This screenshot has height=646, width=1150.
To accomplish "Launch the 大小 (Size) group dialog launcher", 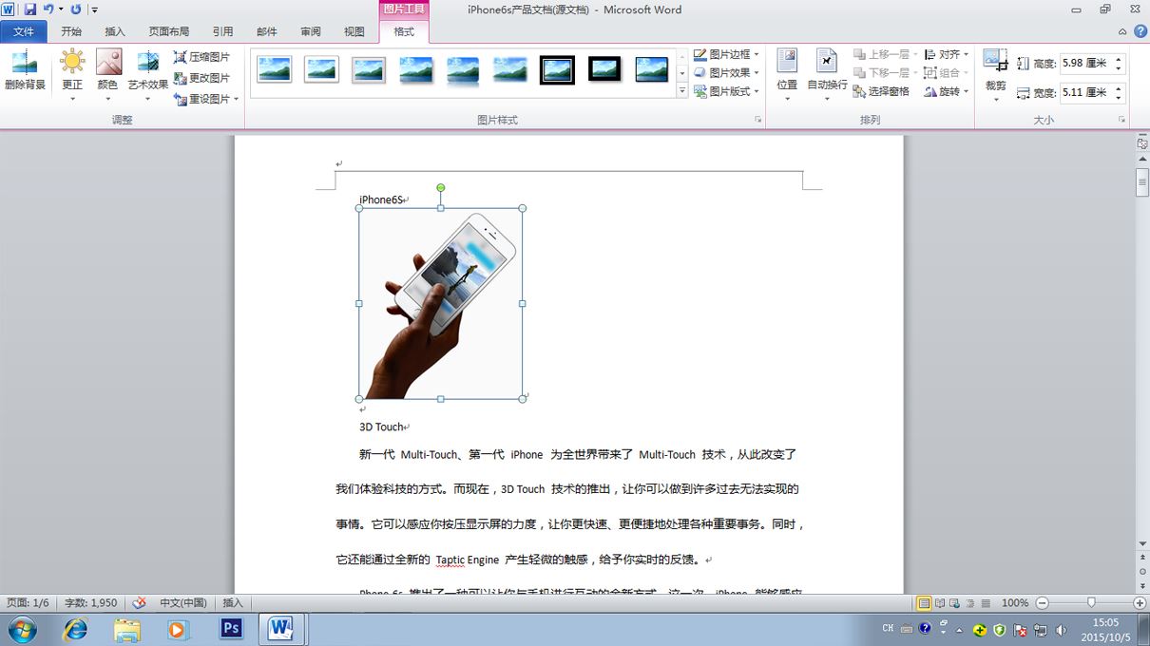I will (x=1122, y=120).
